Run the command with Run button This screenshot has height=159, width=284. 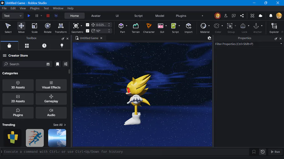(275, 152)
